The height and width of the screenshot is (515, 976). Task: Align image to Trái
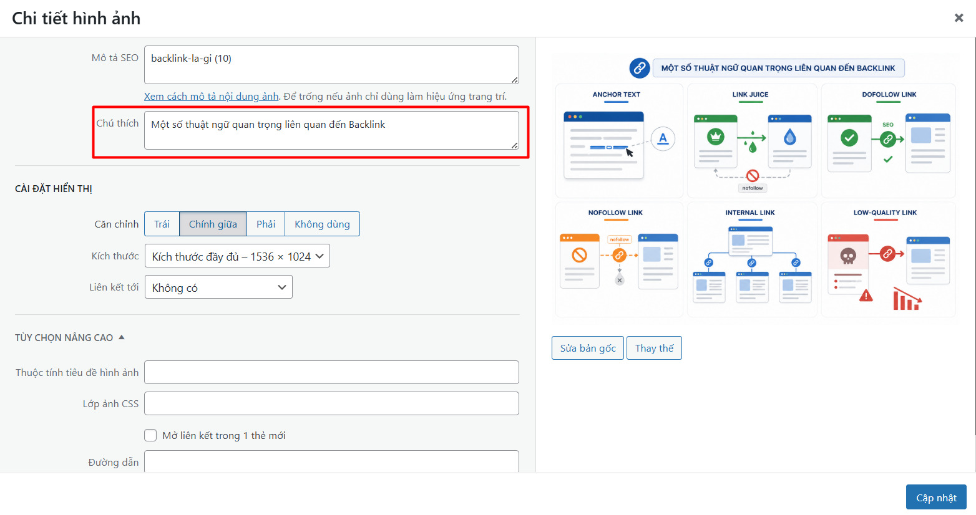tap(162, 224)
